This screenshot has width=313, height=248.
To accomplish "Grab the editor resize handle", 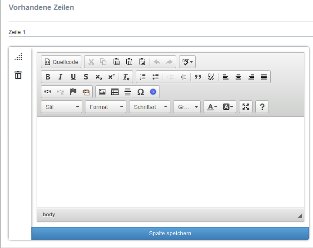I will click(300, 216).
